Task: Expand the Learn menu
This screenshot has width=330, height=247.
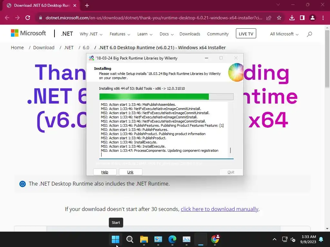Action: click(145, 34)
